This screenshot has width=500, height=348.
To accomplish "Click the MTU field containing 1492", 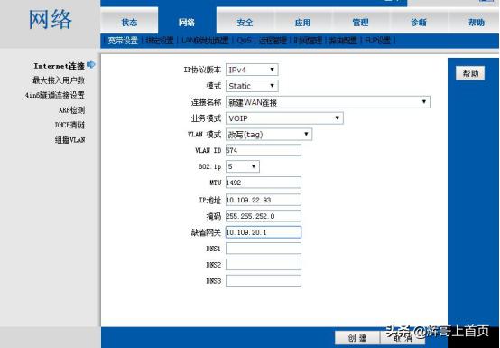I will pos(264,183).
